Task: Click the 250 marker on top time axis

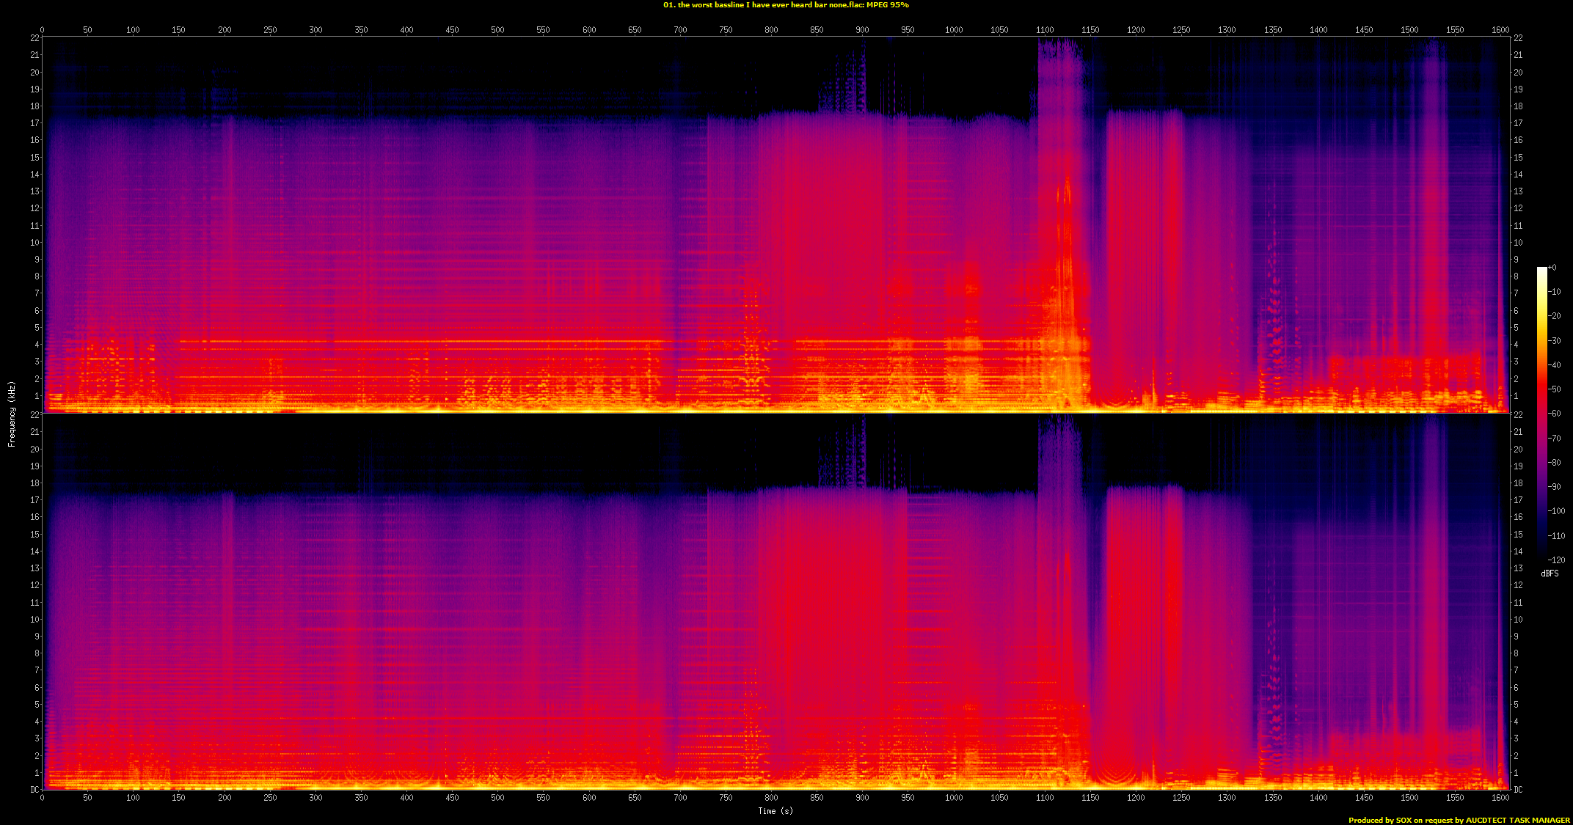Action: coord(270,30)
